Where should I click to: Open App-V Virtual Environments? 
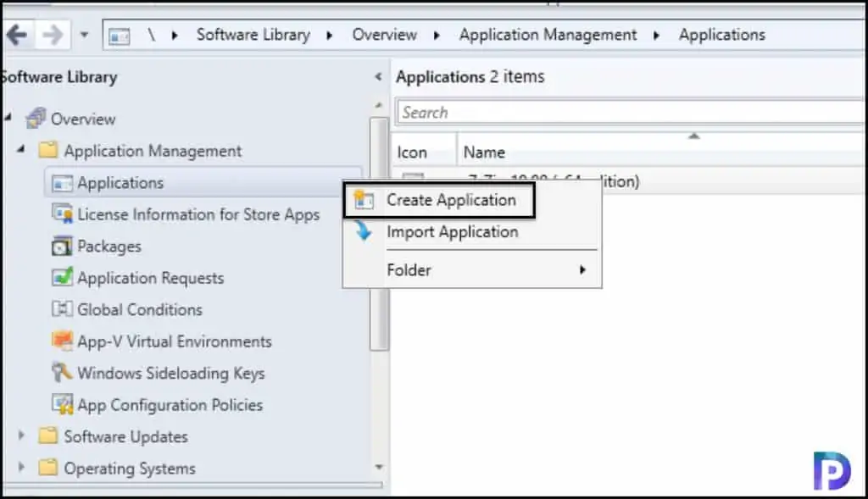coord(175,341)
